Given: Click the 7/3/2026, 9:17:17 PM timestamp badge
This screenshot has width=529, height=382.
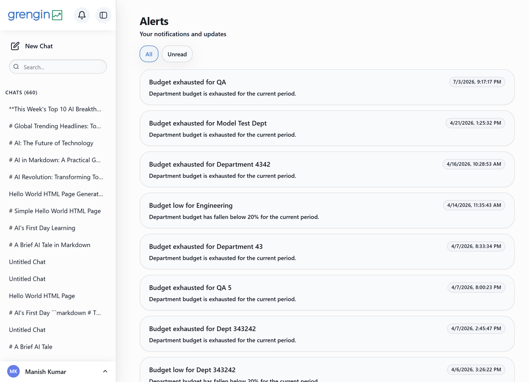Looking at the screenshot, I should tap(477, 81).
